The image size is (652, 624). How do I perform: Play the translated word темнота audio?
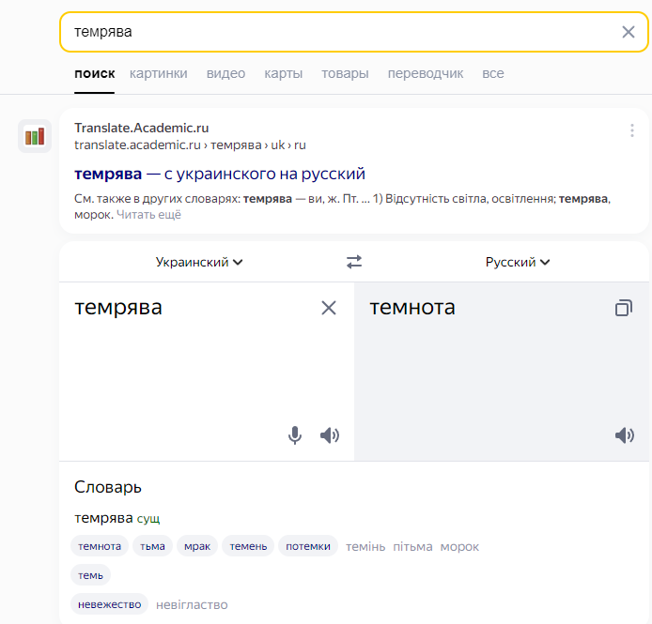click(624, 435)
